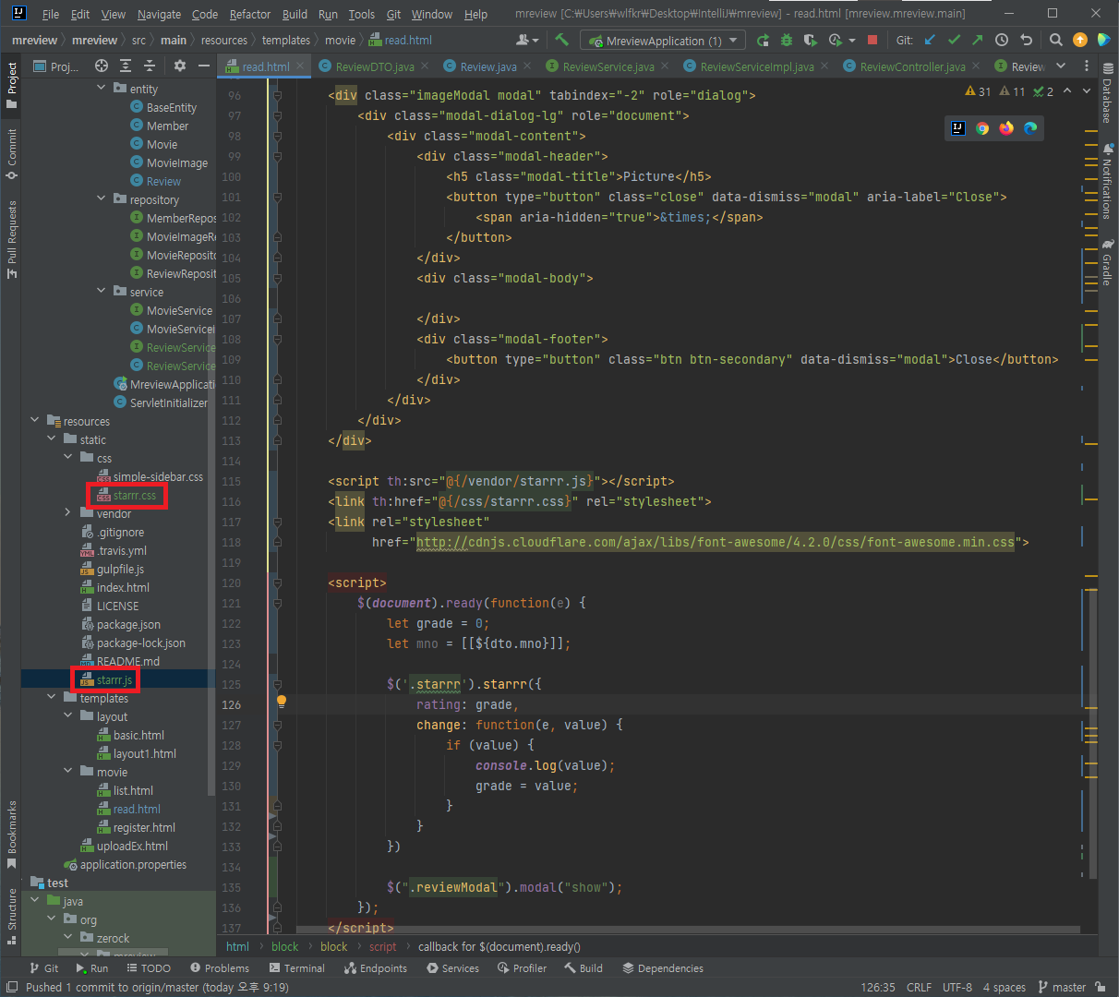Open the Notifications tool window

click(1108, 181)
